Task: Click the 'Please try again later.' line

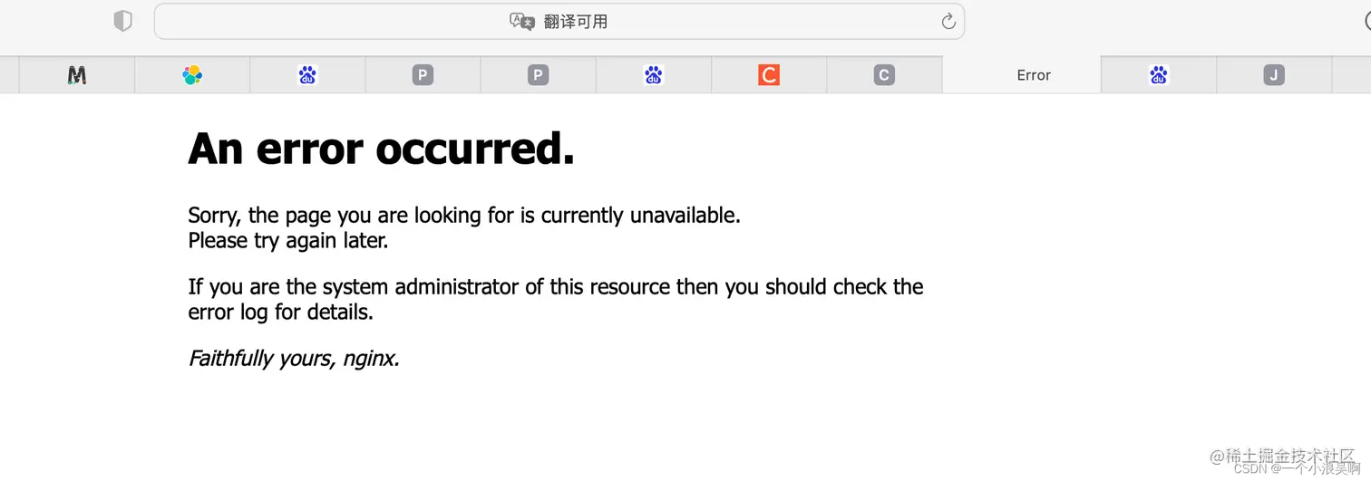Action: tap(287, 241)
